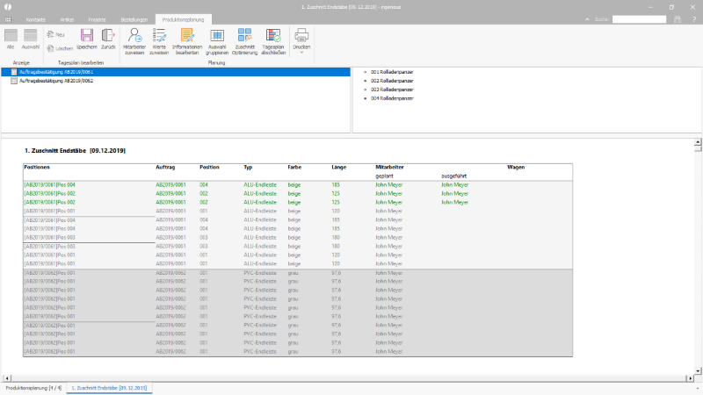This screenshot has height=395, width=703.
Task: Print with the Drucken icon
Action: (x=301, y=37)
